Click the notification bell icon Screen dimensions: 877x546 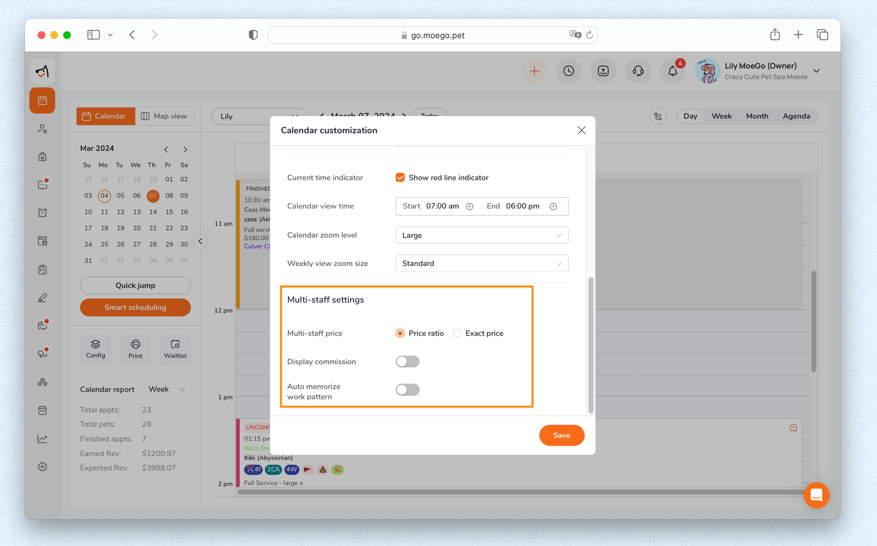[672, 71]
